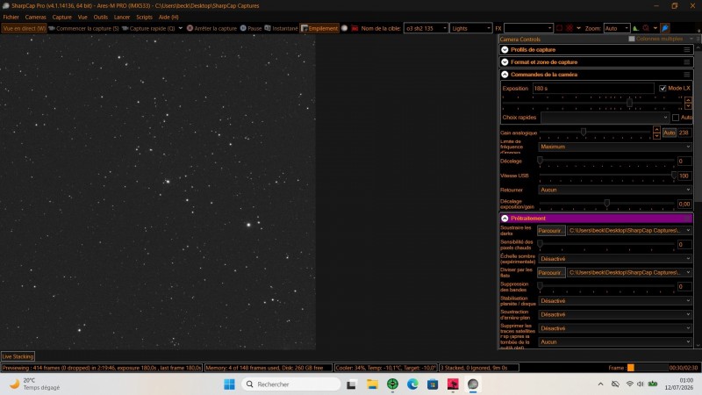Image resolution: width=702 pixels, height=395 pixels.
Task: Collapse the Prétraitement section
Action: (x=505, y=219)
